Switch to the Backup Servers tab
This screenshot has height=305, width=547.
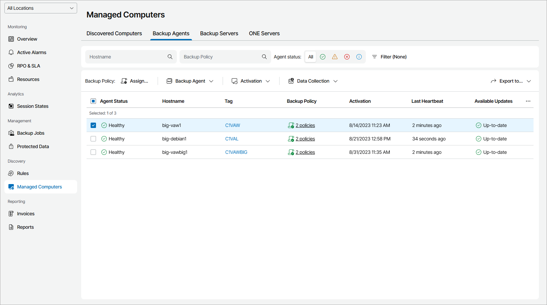219,34
